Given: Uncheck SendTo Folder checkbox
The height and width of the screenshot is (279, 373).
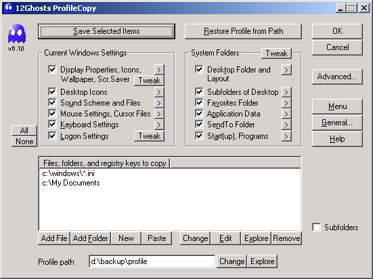Looking at the screenshot, I should coord(199,125).
